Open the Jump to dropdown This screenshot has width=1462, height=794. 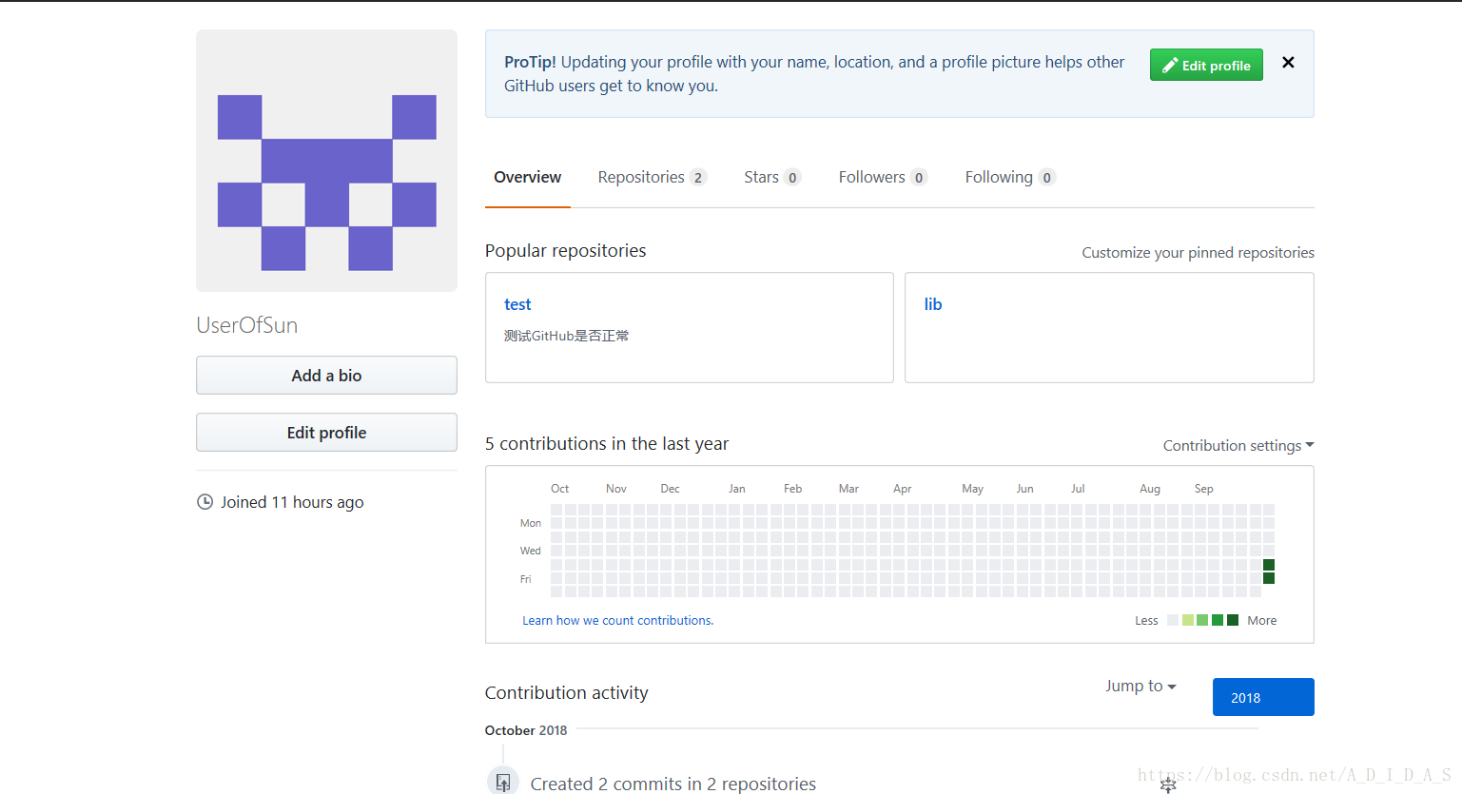1140,687
